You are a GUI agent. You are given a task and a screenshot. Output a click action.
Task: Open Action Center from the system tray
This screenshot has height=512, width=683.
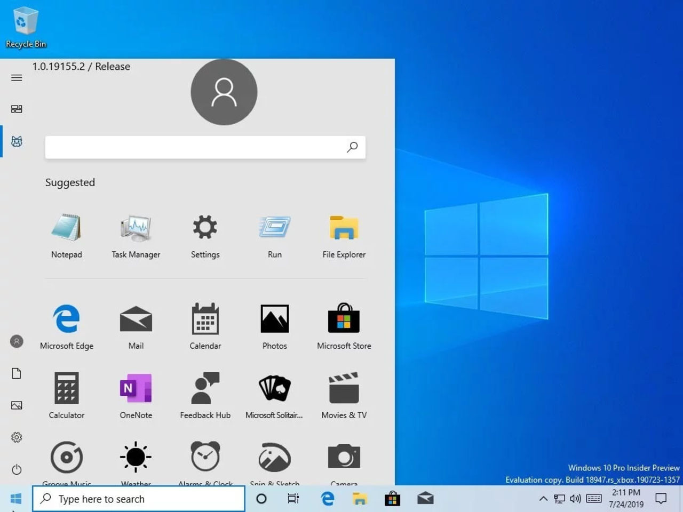click(x=660, y=499)
